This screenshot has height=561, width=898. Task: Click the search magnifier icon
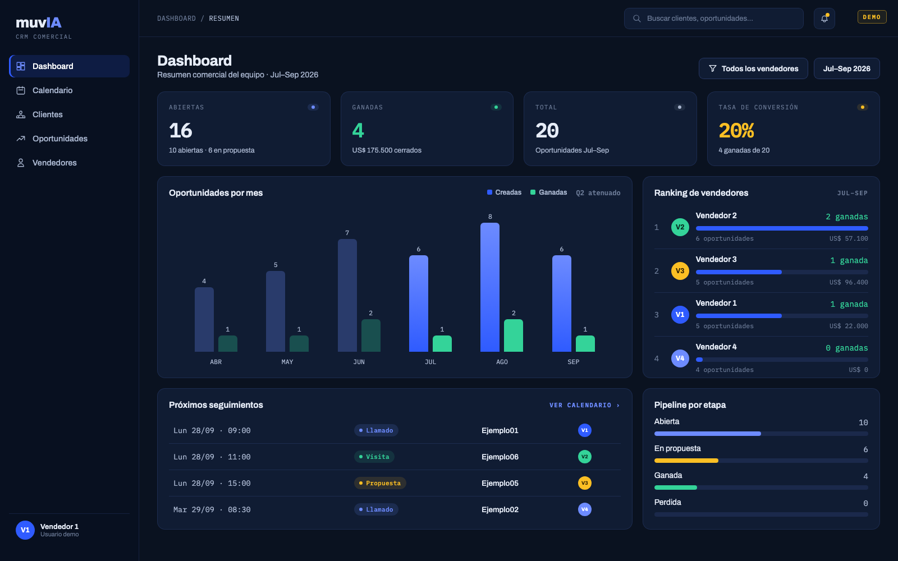pos(637,19)
